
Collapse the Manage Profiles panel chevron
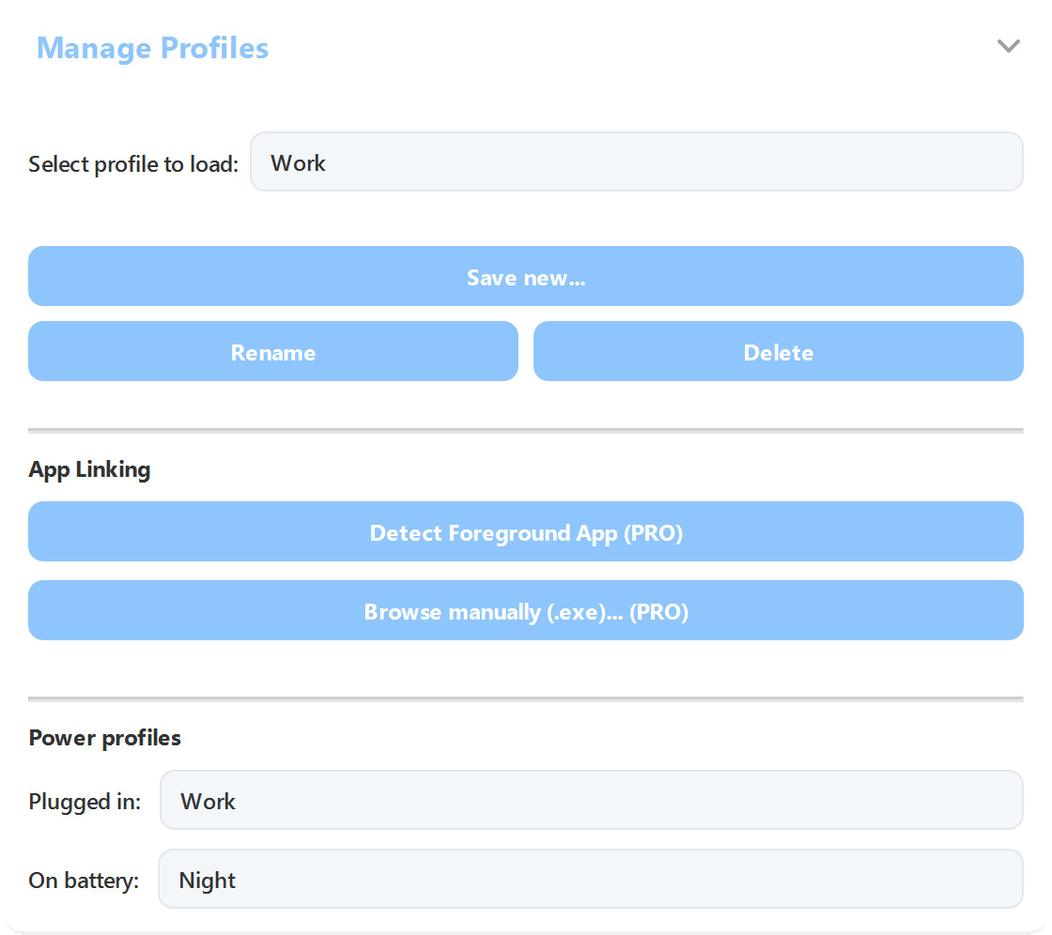pyautogui.click(x=1008, y=46)
